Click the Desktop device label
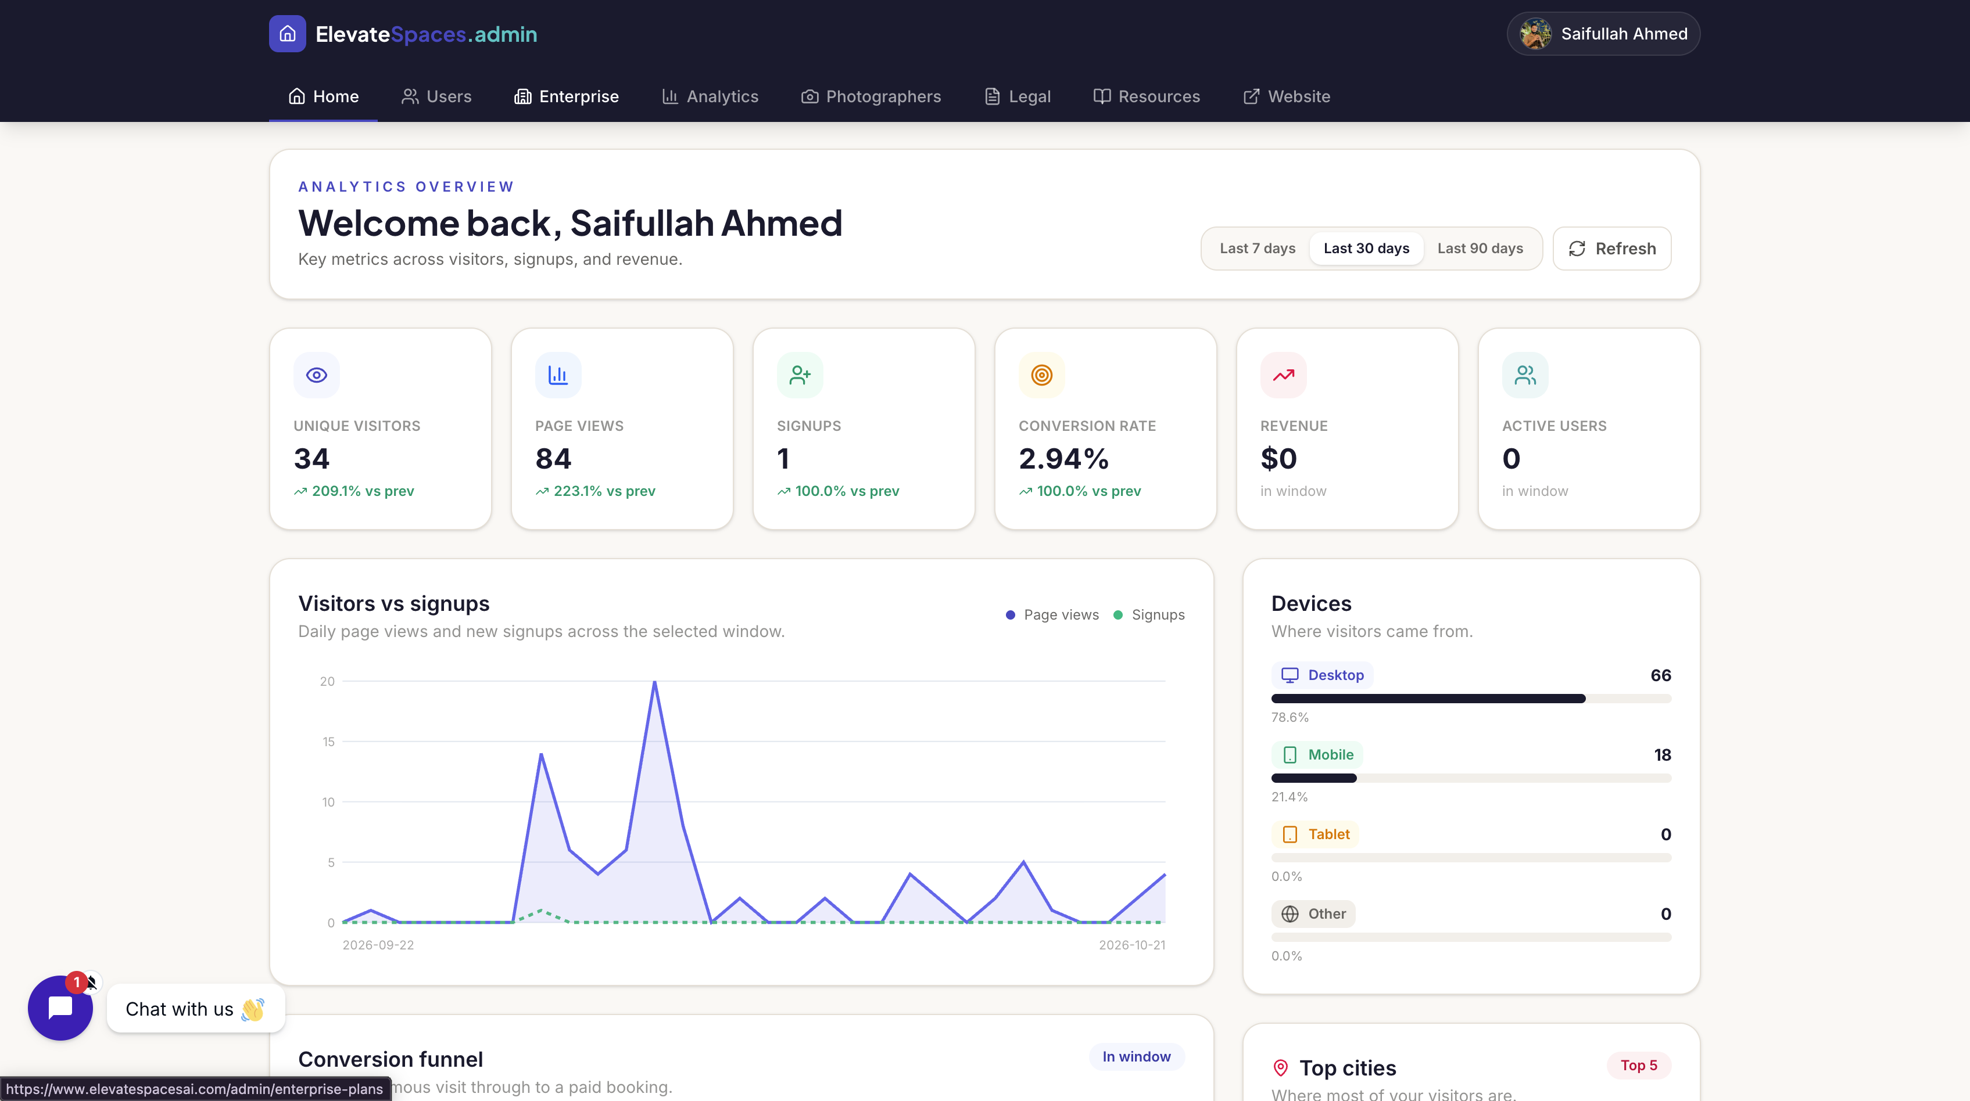This screenshot has height=1101, width=1970. (x=1322, y=675)
